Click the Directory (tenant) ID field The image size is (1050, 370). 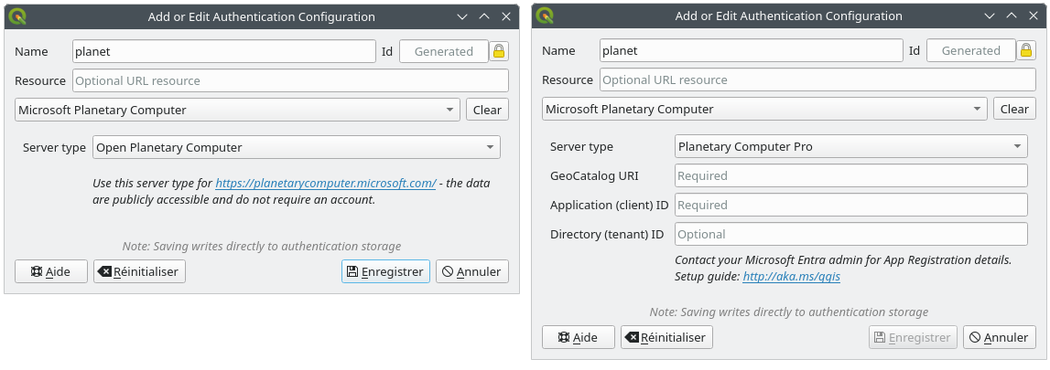point(851,235)
